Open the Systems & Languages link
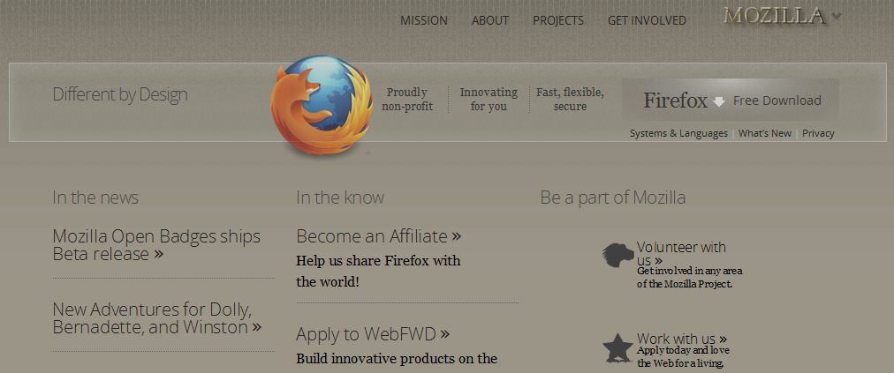 click(678, 133)
